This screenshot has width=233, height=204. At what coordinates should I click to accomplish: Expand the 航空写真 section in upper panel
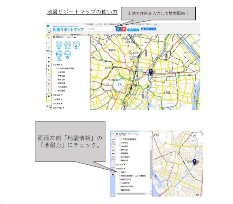58,95
